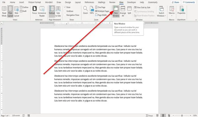Open SharePoint Properties
The width and height of the screenshot is (198, 117).
coord(181,10)
